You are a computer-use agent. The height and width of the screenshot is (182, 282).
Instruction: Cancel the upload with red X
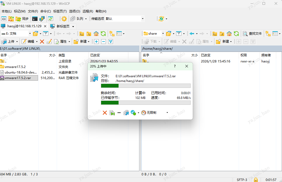point(105,113)
